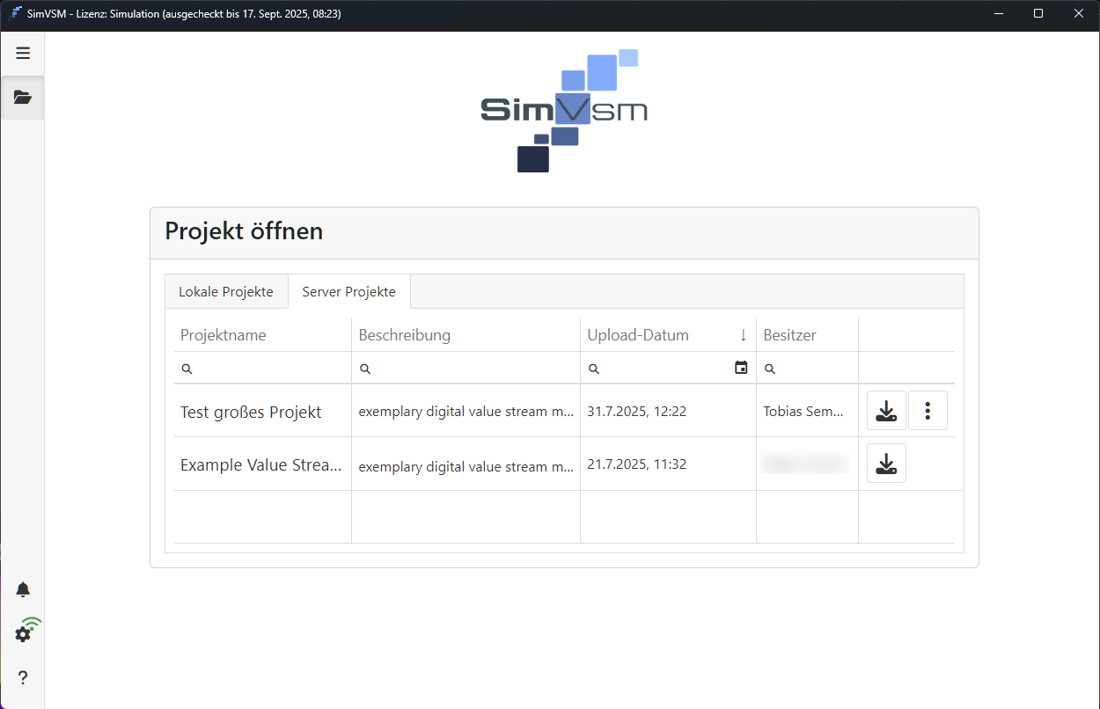Sort by the Besitzer column header
The height and width of the screenshot is (709, 1100).
[789, 335]
